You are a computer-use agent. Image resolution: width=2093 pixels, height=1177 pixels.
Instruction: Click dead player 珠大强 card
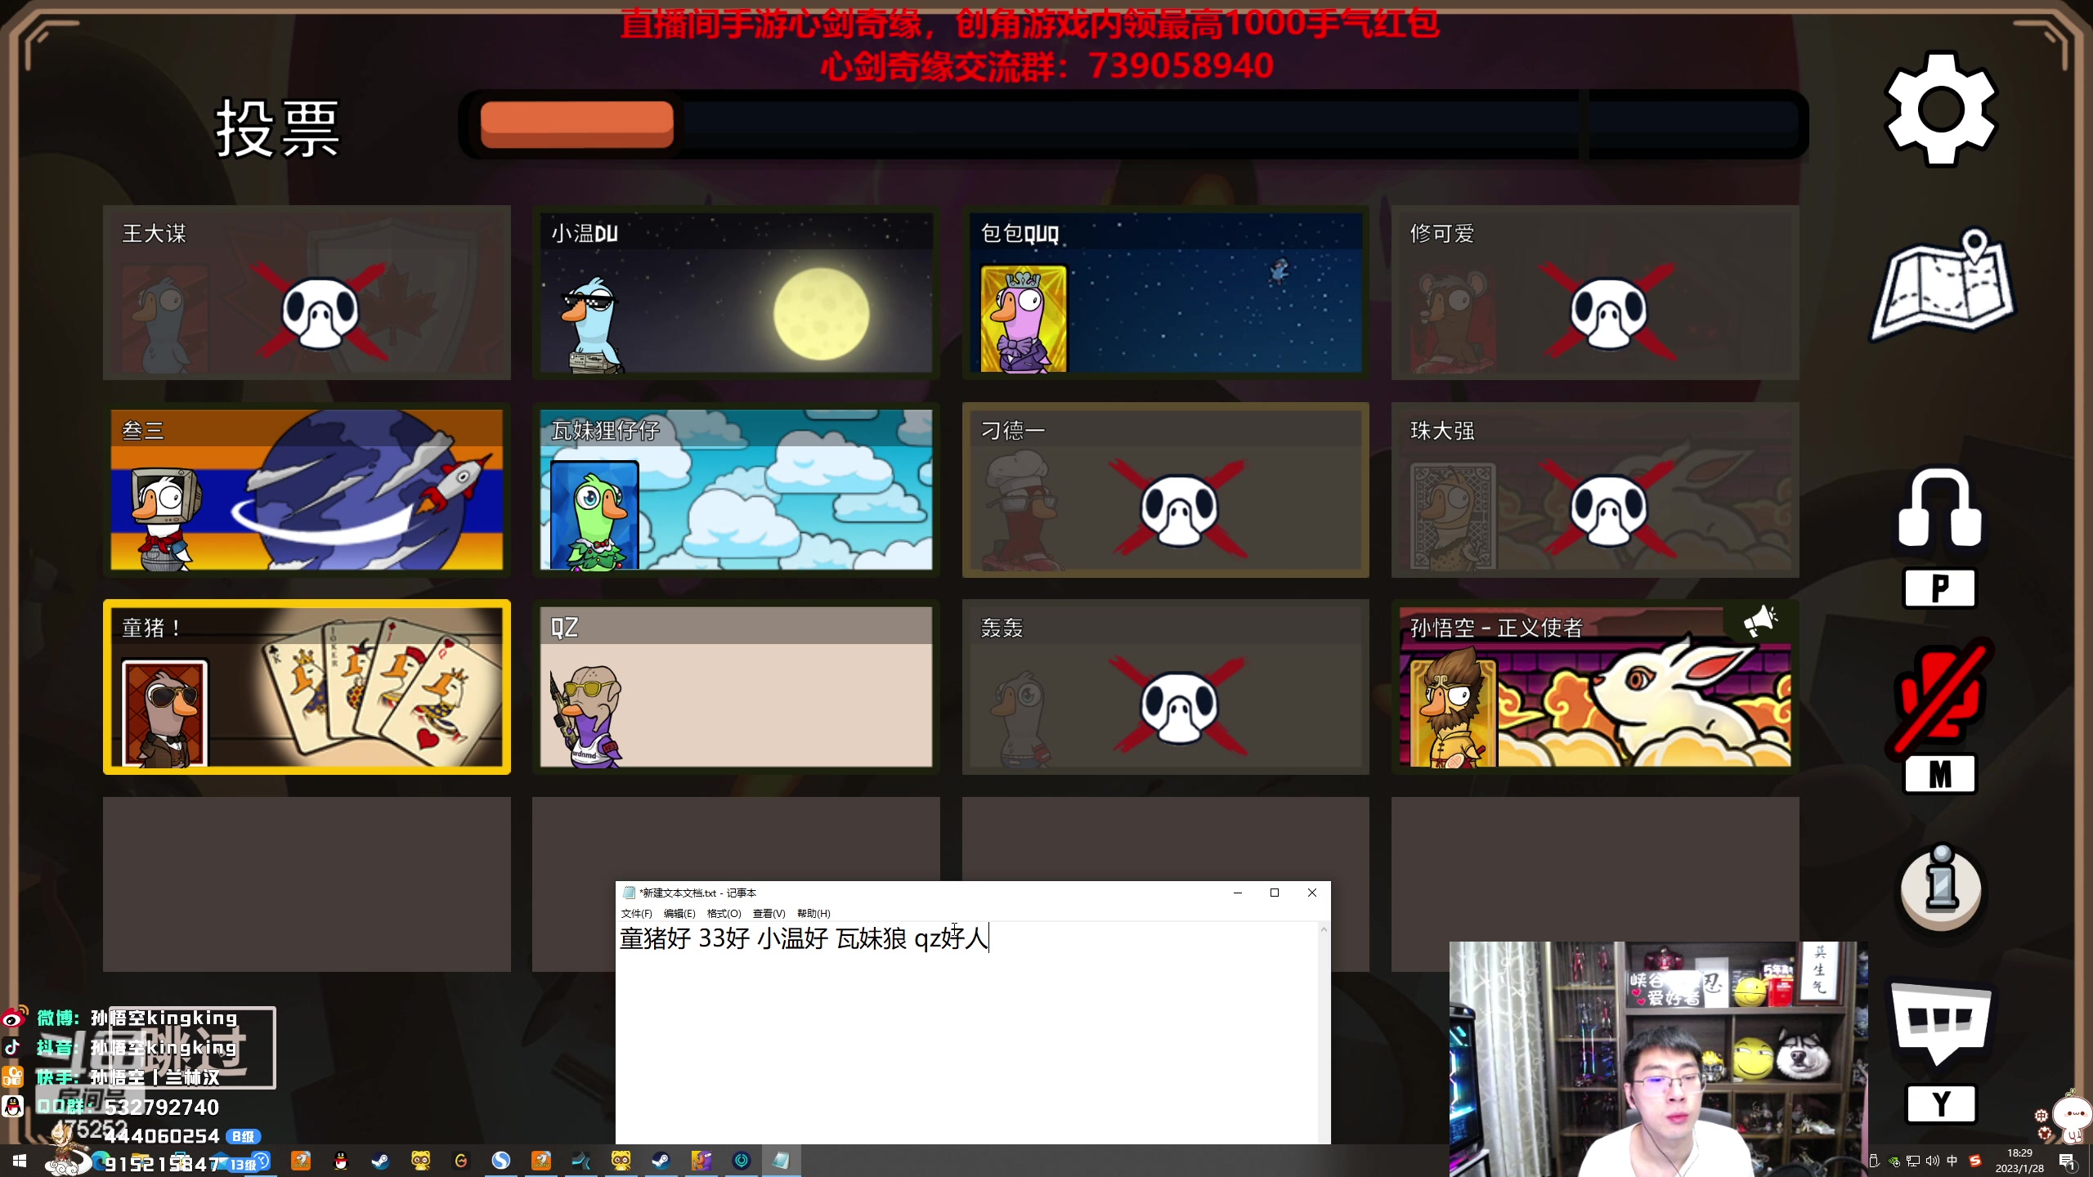1595,490
